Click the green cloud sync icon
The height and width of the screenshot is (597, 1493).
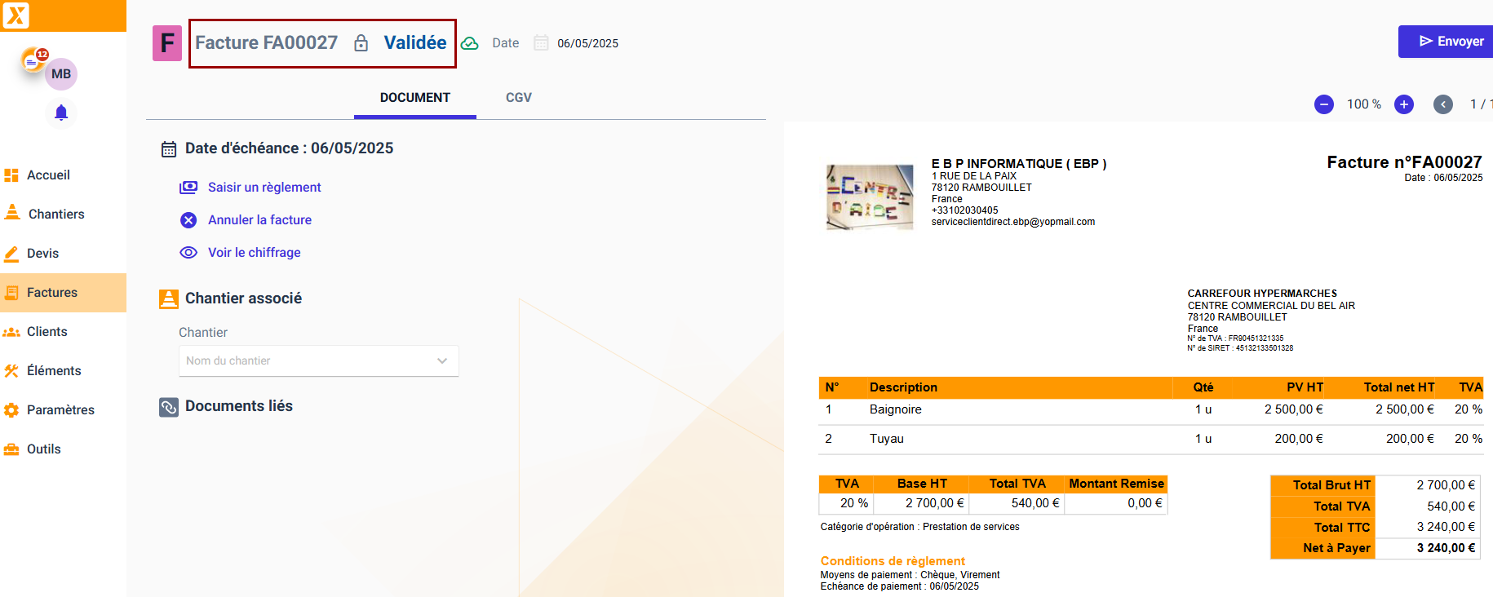click(x=470, y=43)
